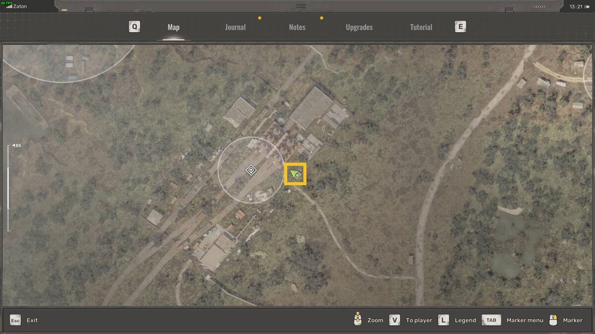Screen dimensions: 595x334
Task: Center map with To player
Action: [419, 320]
